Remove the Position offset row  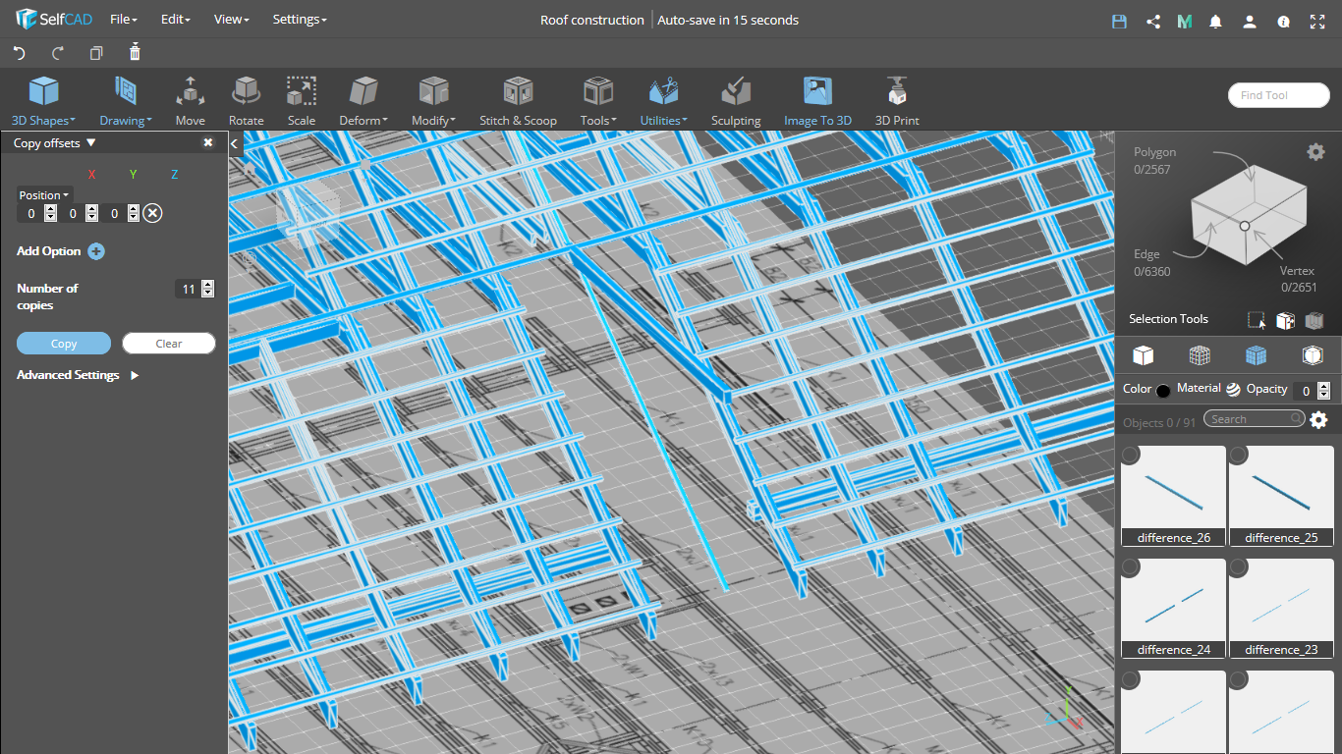coord(152,213)
